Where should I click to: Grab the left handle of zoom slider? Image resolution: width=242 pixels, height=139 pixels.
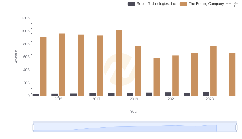tap(33, 128)
